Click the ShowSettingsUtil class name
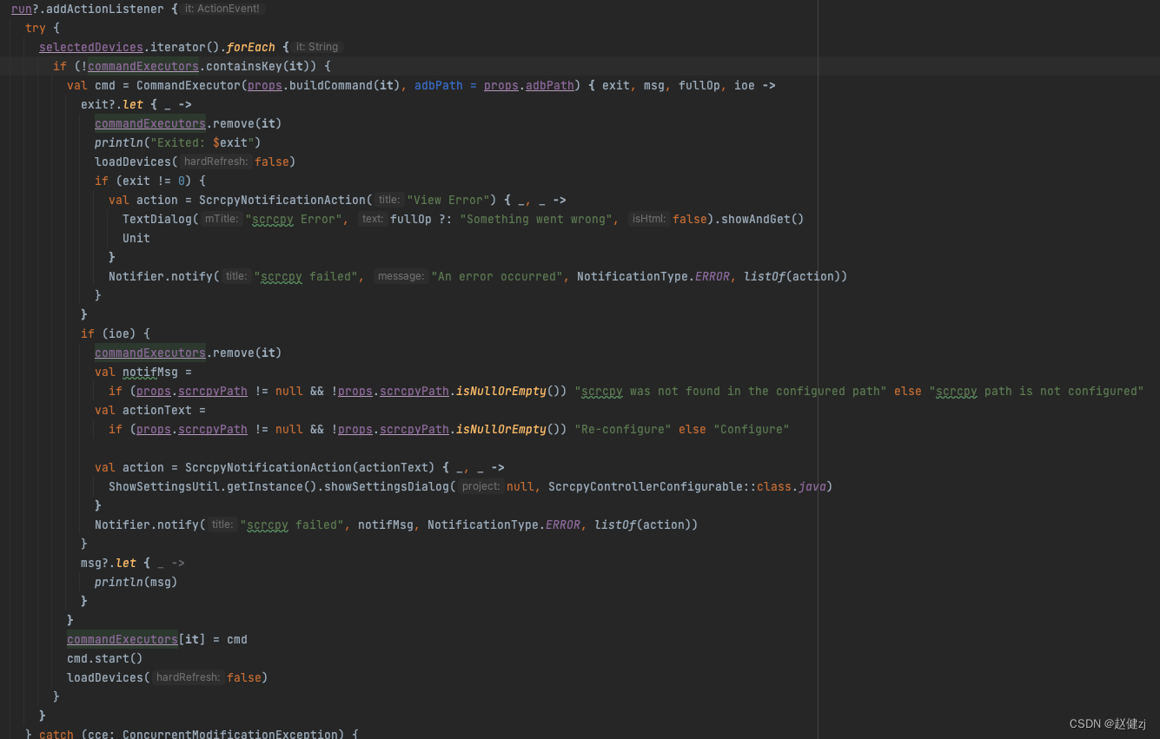This screenshot has height=739, width=1160. click(164, 486)
